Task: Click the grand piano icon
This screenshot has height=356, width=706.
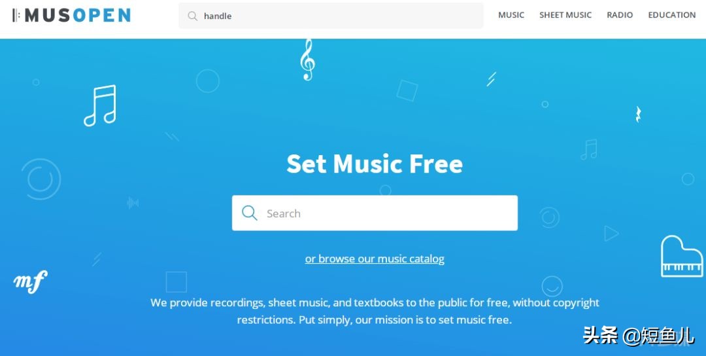Action: coord(682,256)
